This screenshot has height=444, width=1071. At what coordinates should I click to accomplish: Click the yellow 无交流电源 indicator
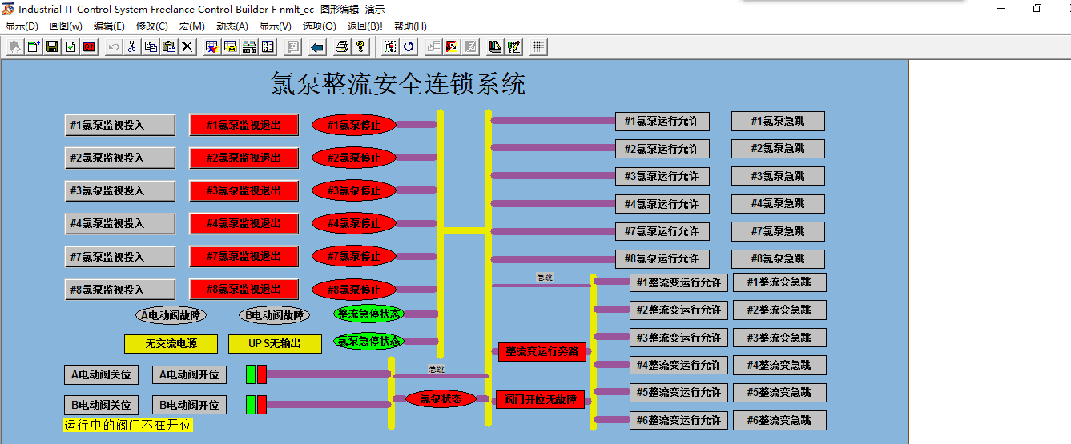pyautogui.click(x=171, y=344)
